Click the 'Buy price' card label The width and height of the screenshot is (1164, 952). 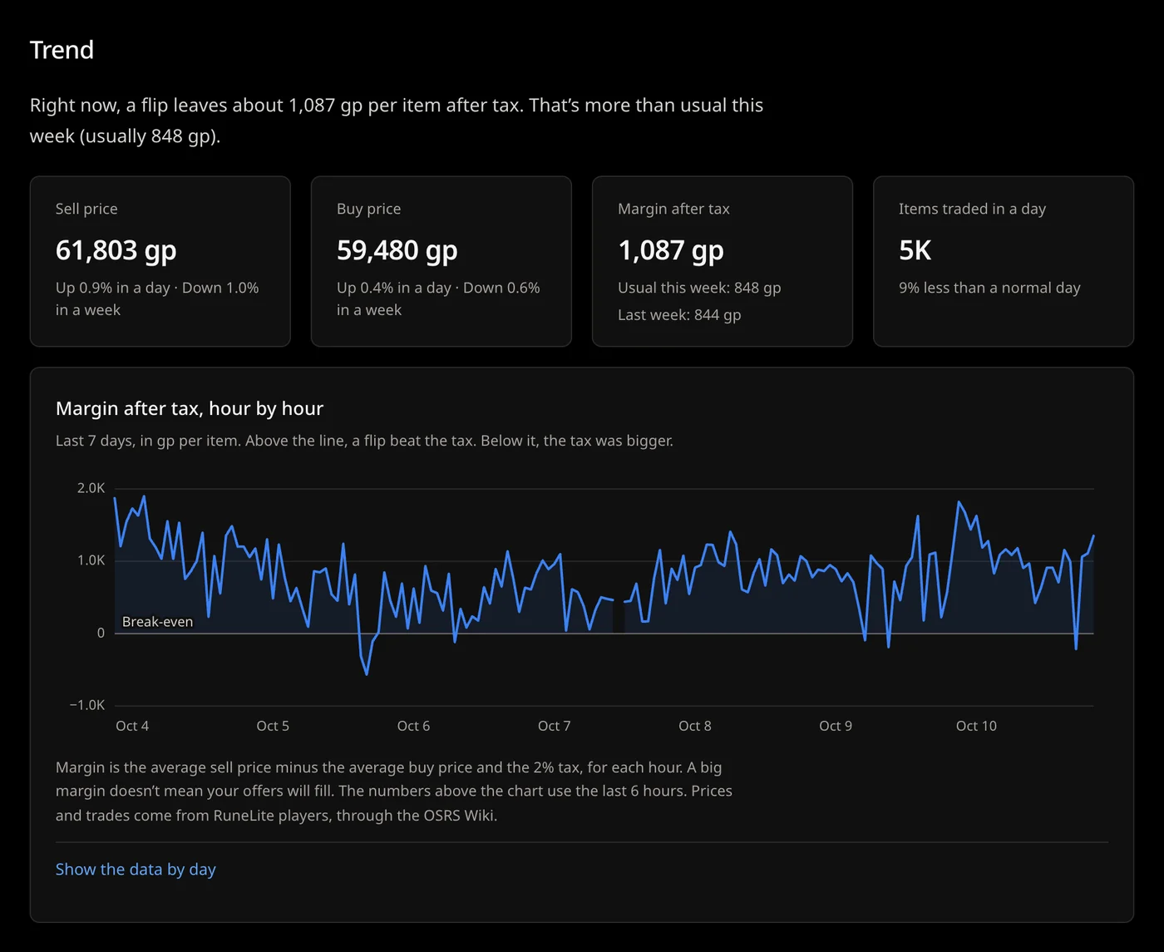pyautogui.click(x=368, y=209)
